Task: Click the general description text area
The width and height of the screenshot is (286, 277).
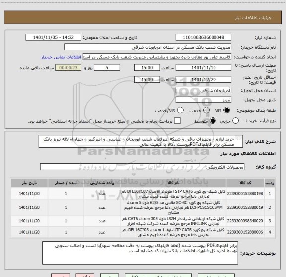Action: click(x=141, y=142)
